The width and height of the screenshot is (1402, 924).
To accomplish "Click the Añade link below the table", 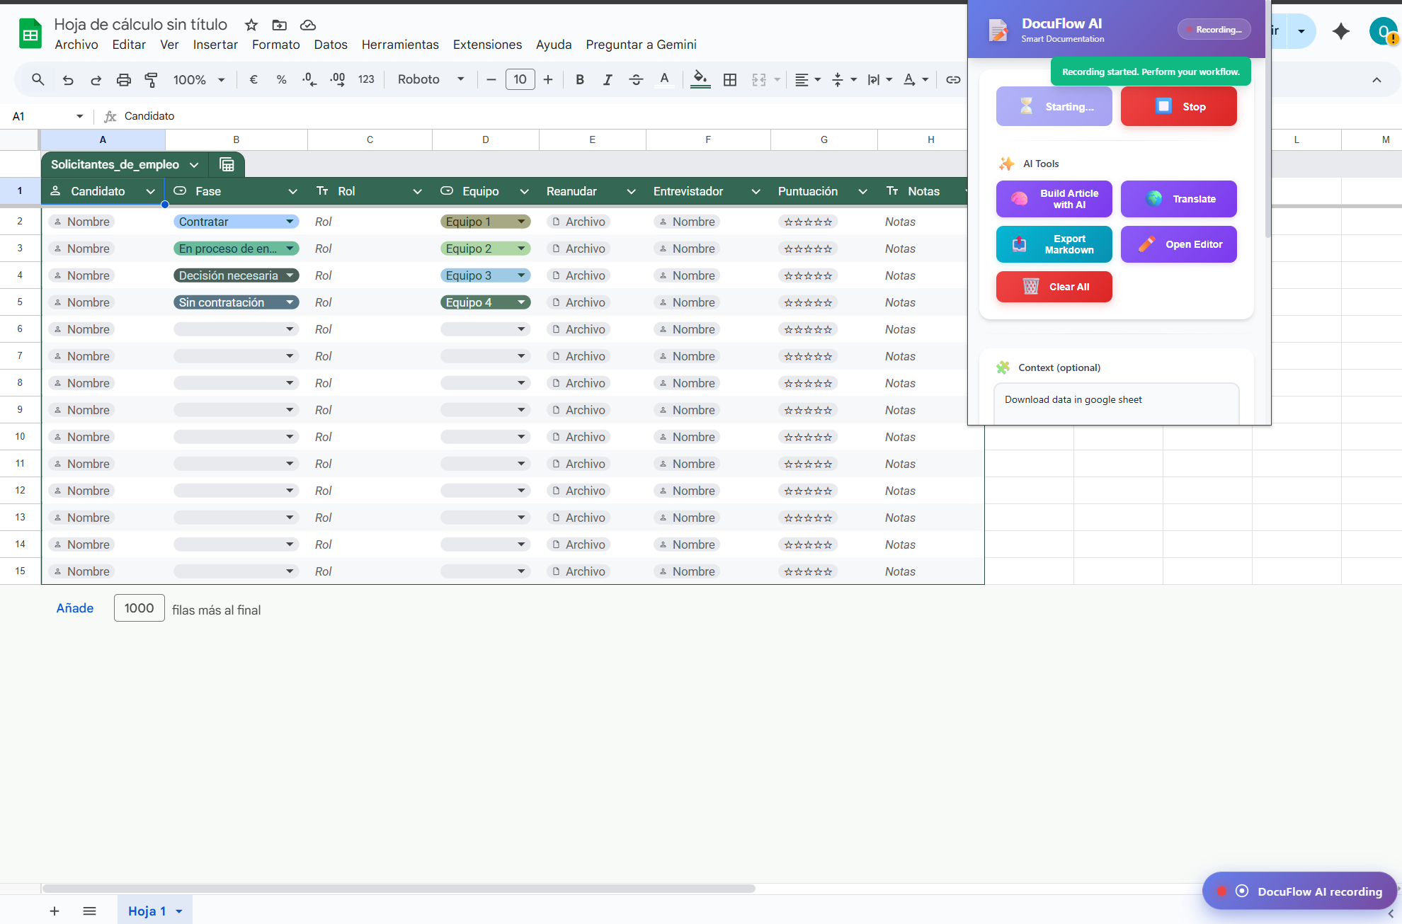I will (75, 608).
